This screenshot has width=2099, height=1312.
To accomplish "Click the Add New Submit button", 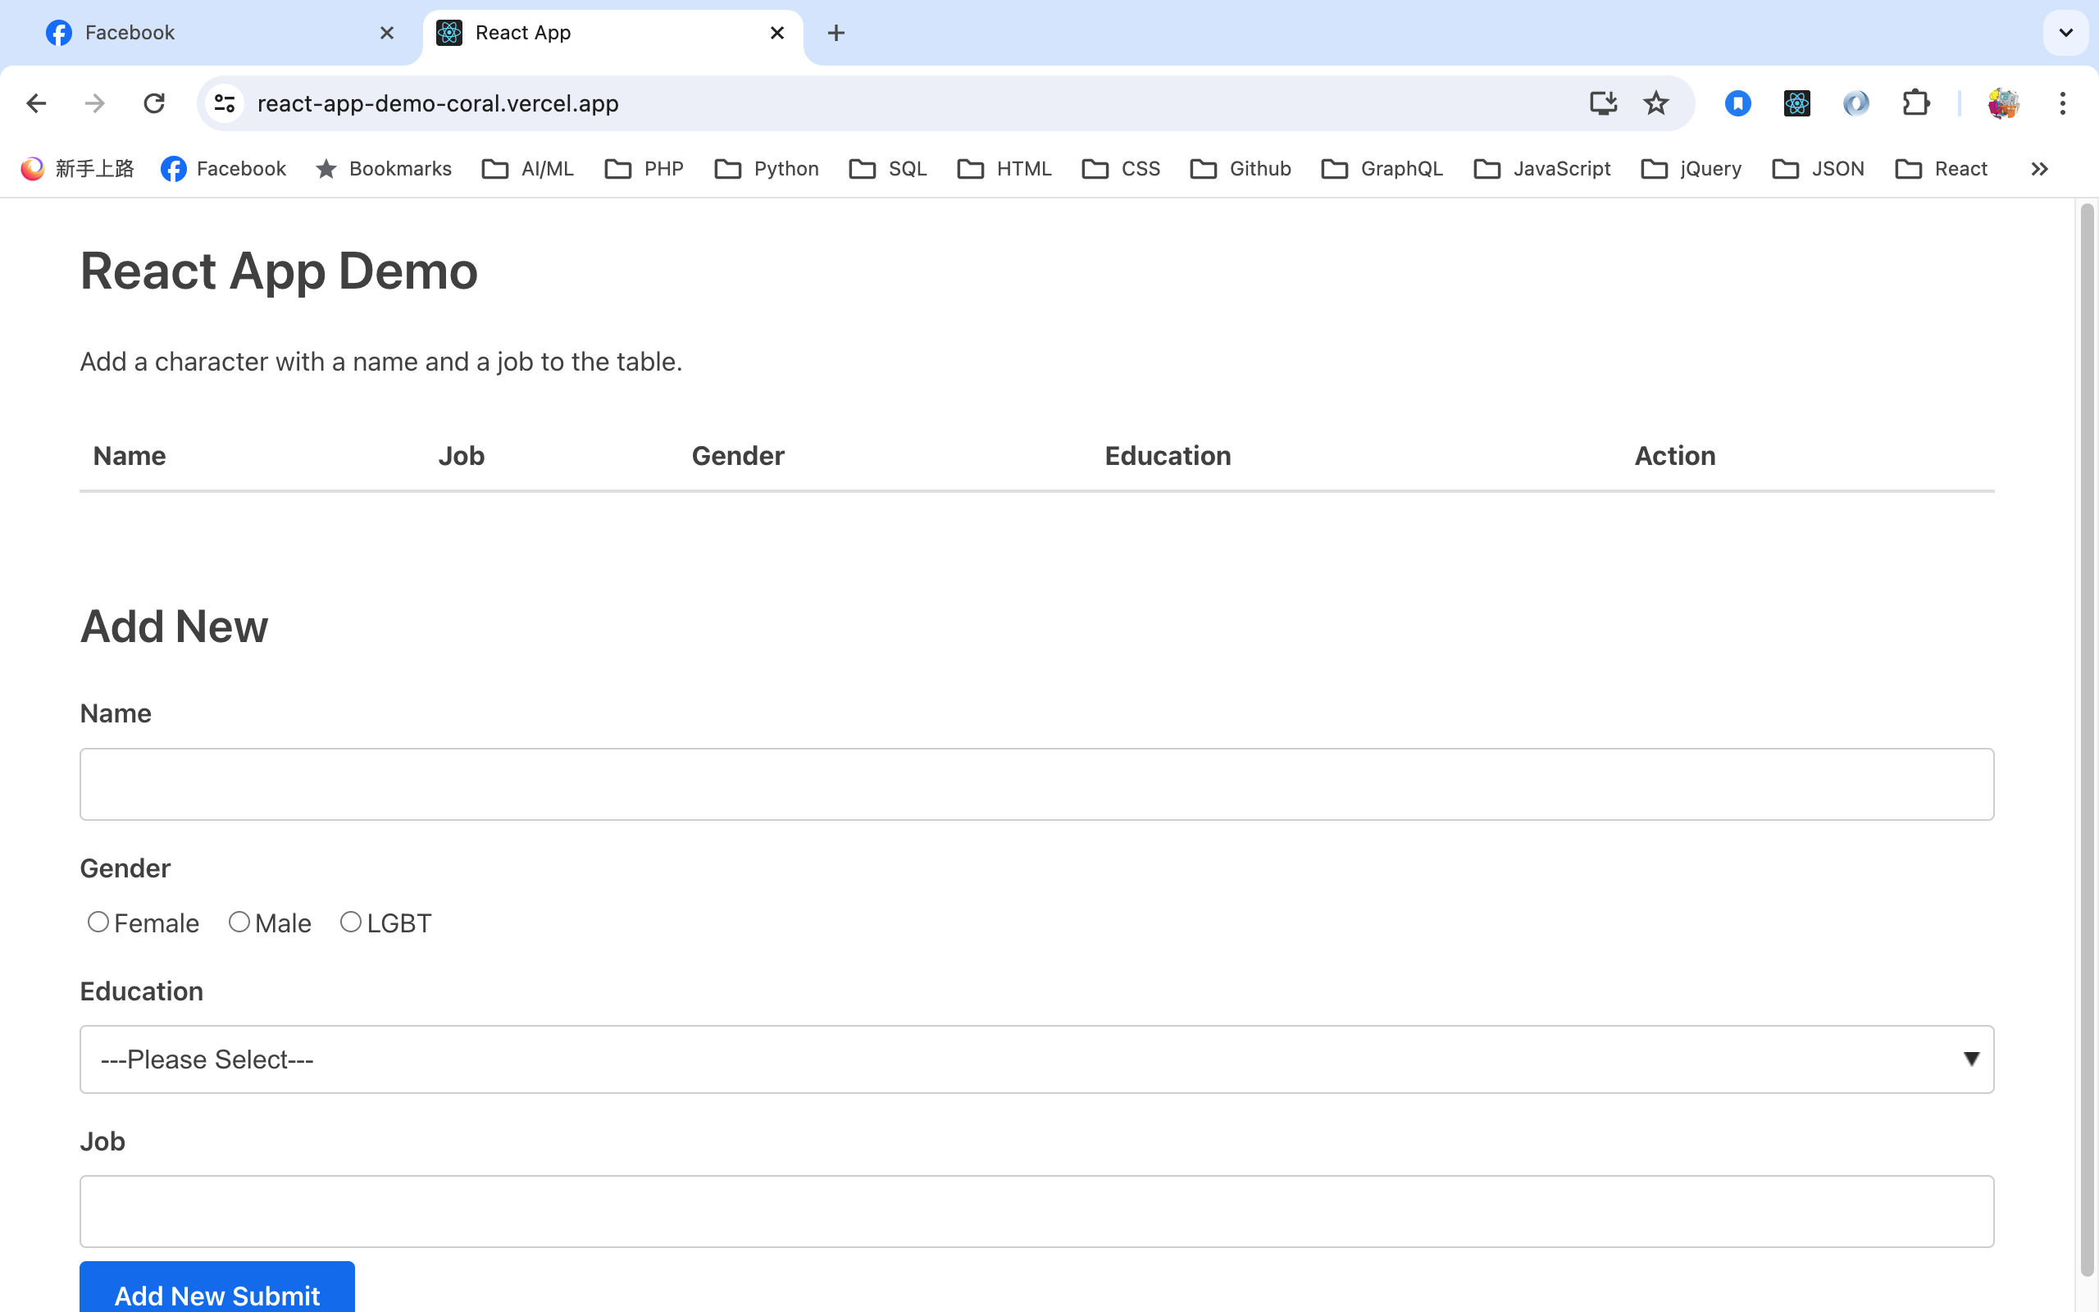I will (216, 1287).
